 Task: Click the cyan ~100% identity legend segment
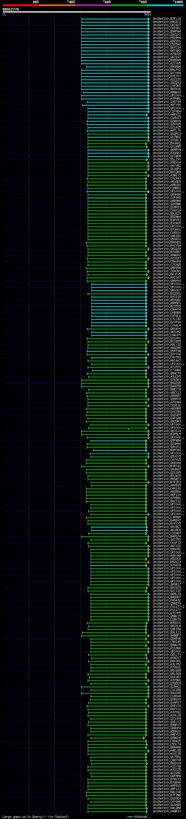click(x=165, y=5)
